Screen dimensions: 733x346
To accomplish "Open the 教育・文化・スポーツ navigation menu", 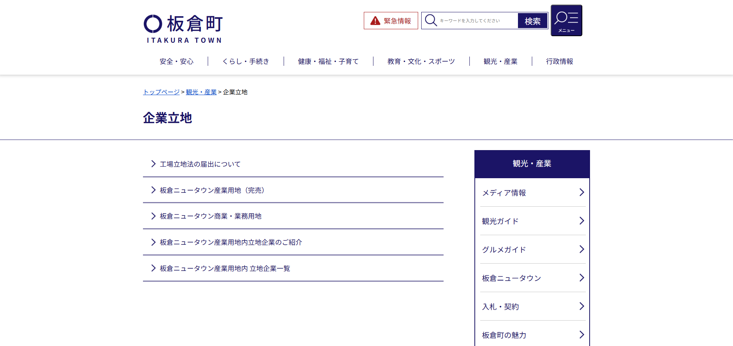I will pos(421,62).
